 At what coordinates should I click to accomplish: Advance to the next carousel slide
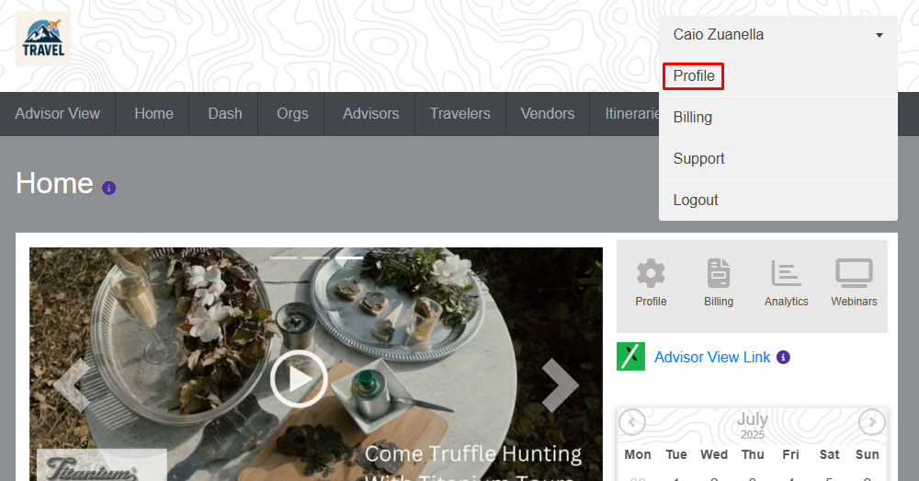pos(561,384)
